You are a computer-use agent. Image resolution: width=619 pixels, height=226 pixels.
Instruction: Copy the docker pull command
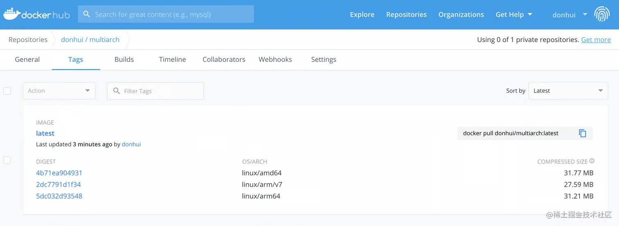tap(583, 133)
